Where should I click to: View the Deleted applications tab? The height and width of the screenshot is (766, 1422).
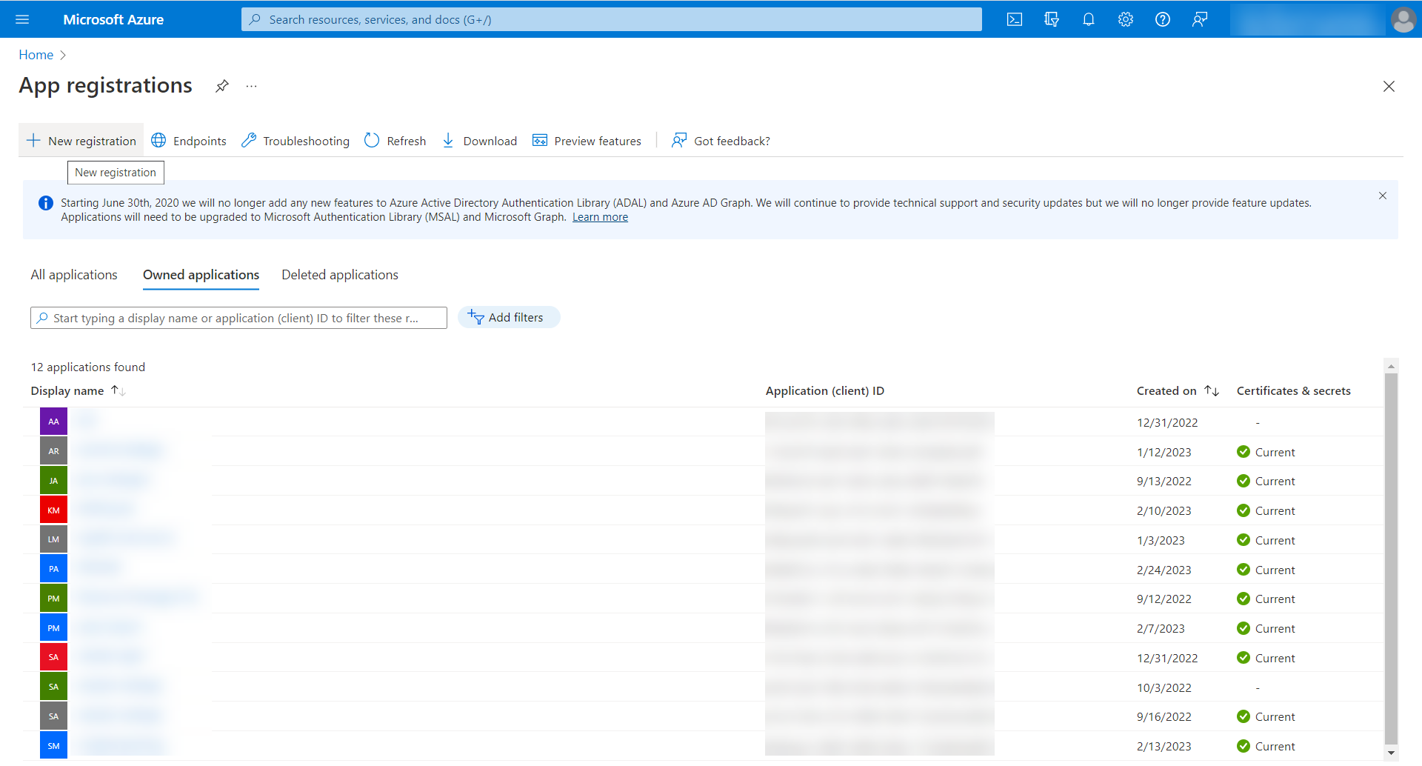[x=339, y=274]
